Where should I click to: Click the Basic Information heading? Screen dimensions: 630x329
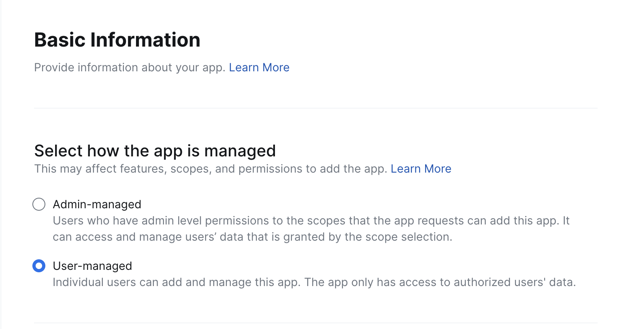117,39
